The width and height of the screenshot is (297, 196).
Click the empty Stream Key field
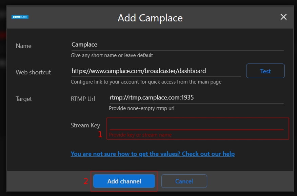(197, 125)
